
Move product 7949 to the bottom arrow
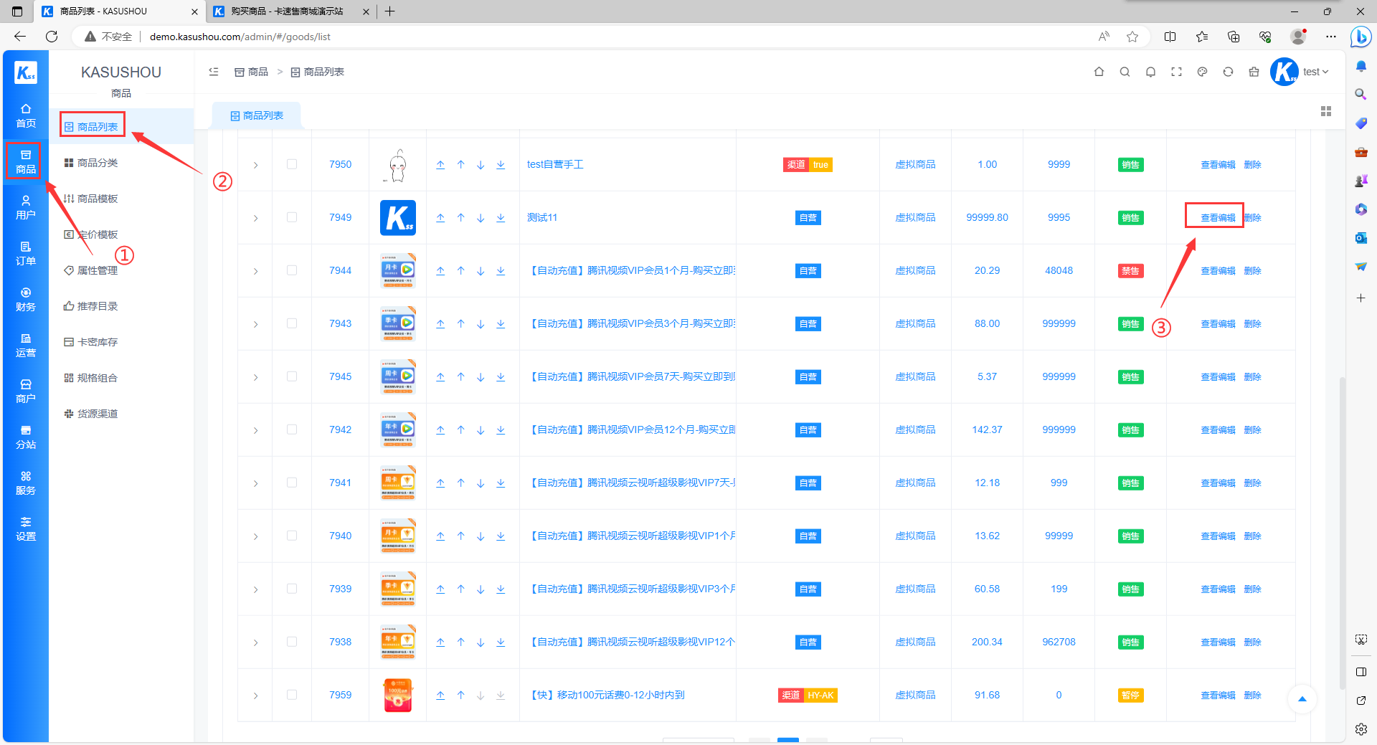pos(501,218)
